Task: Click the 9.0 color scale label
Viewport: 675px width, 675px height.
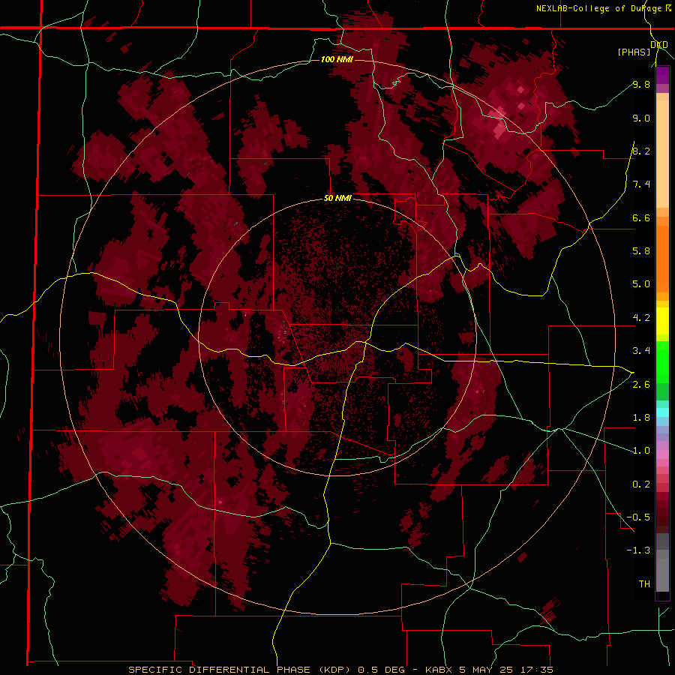Action: [x=641, y=118]
